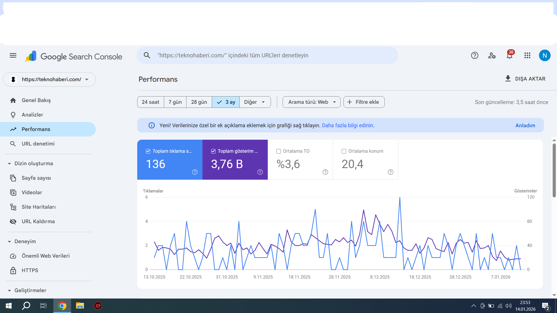Click the volume icon in system tray
The width and height of the screenshot is (557, 313).
pyautogui.click(x=508, y=306)
